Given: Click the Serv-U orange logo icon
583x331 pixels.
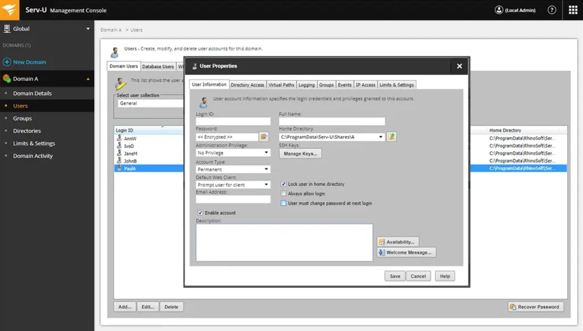Looking at the screenshot, I should (10, 10).
